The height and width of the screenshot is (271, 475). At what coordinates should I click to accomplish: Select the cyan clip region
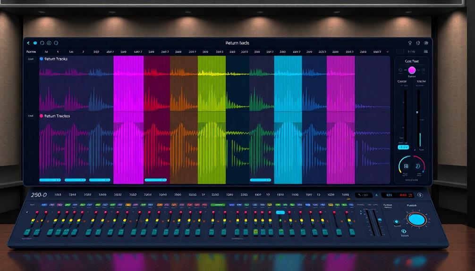pos(288,120)
